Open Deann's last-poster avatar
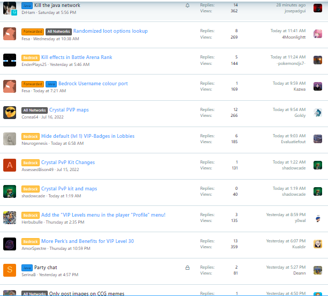The image size is (328, 296). (x=317, y=270)
